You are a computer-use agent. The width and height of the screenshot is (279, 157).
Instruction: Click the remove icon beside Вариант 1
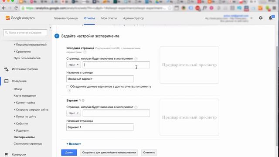click(x=83, y=100)
